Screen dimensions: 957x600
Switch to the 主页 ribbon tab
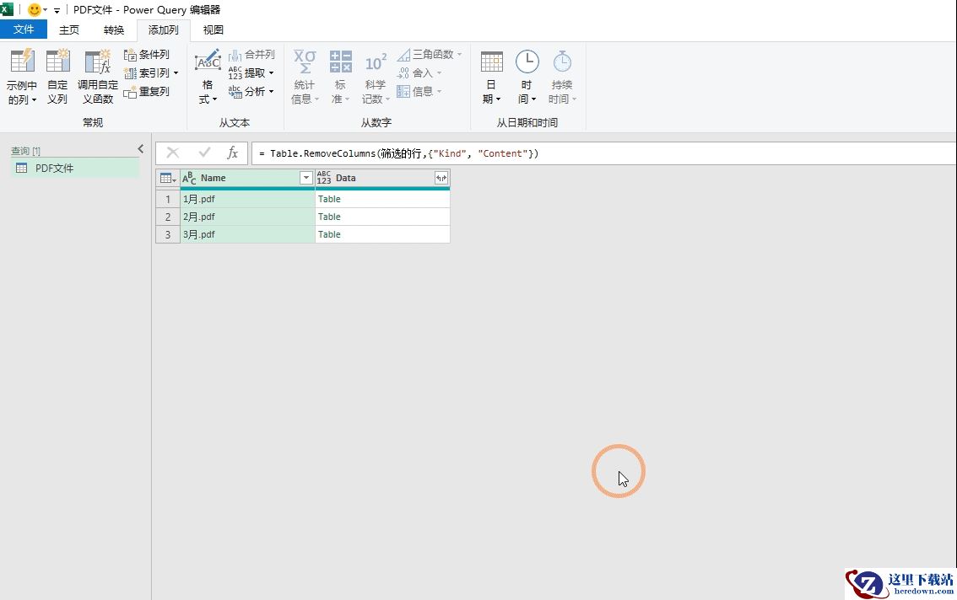pos(69,29)
